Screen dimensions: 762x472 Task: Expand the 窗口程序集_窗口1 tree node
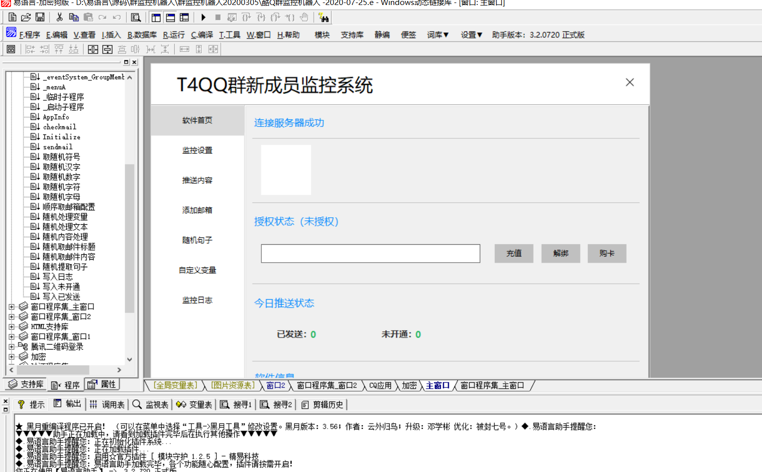point(11,337)
